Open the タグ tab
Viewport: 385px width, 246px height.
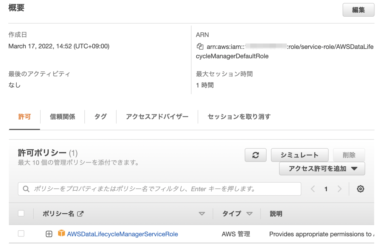pos(100,117)
